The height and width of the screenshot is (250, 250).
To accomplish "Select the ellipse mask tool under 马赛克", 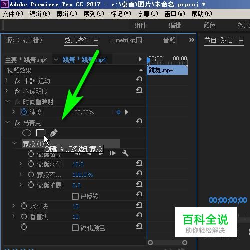I will (27, 133).
